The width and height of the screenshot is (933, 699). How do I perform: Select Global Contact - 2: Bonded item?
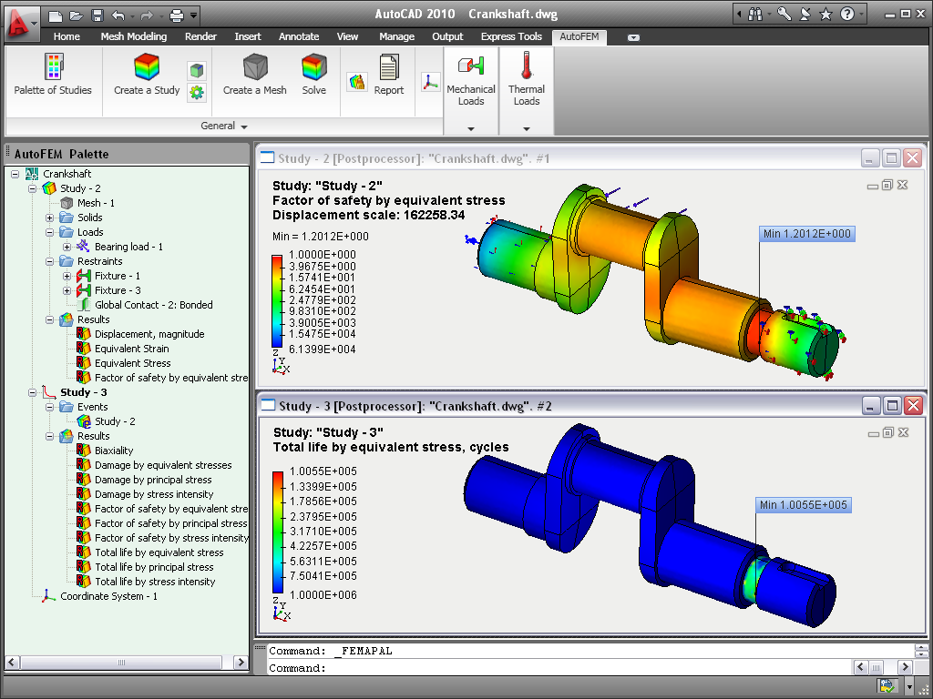[x=153, y=305]
